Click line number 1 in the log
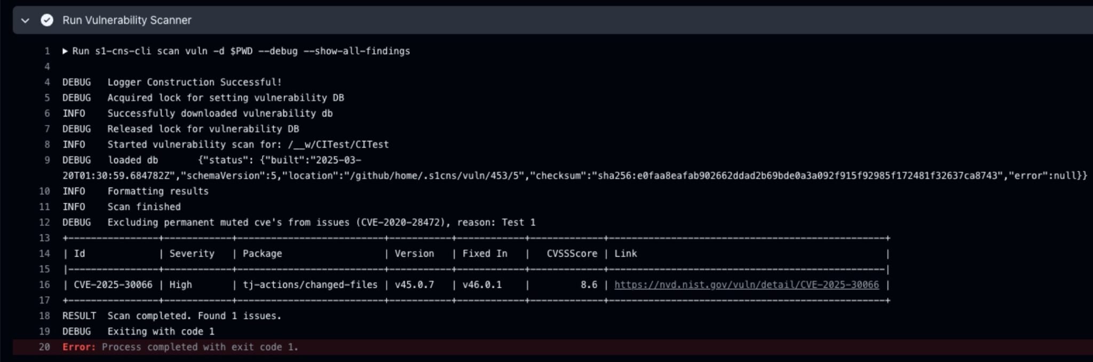Image resolution: width=1093 pixels, height=362 pixels. coord(47,51)
